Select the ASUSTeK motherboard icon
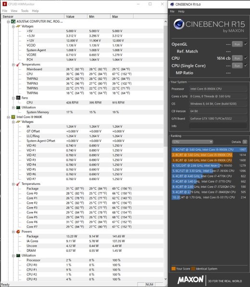Viewport: 250px width, 287px height. (x=13, y=22)
